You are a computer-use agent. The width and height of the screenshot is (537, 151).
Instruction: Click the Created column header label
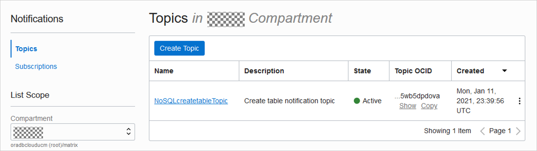coord(470,71)
